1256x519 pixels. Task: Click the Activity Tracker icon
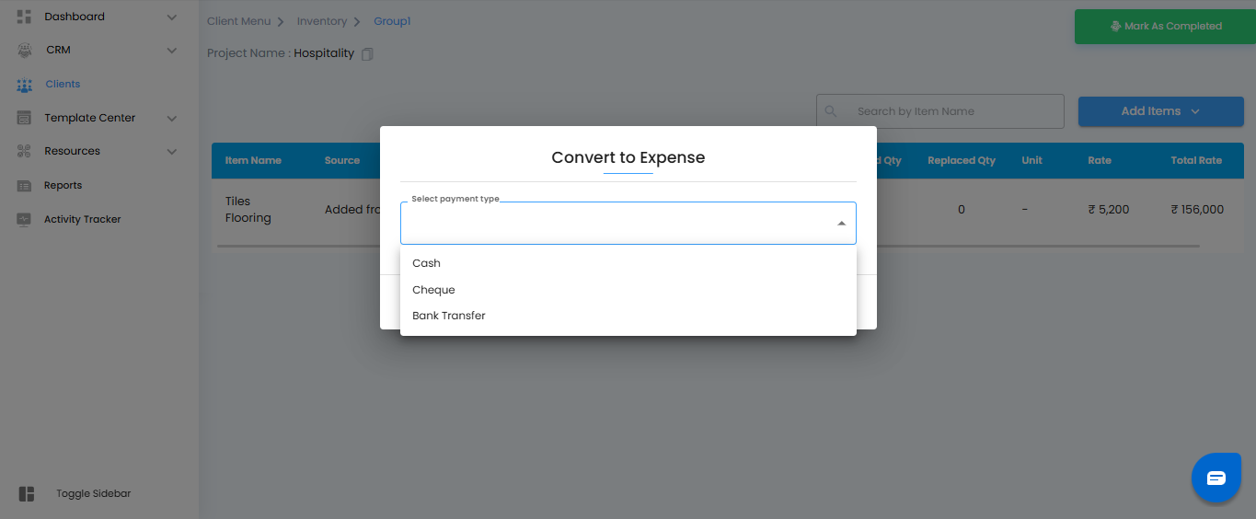[24, 220]
